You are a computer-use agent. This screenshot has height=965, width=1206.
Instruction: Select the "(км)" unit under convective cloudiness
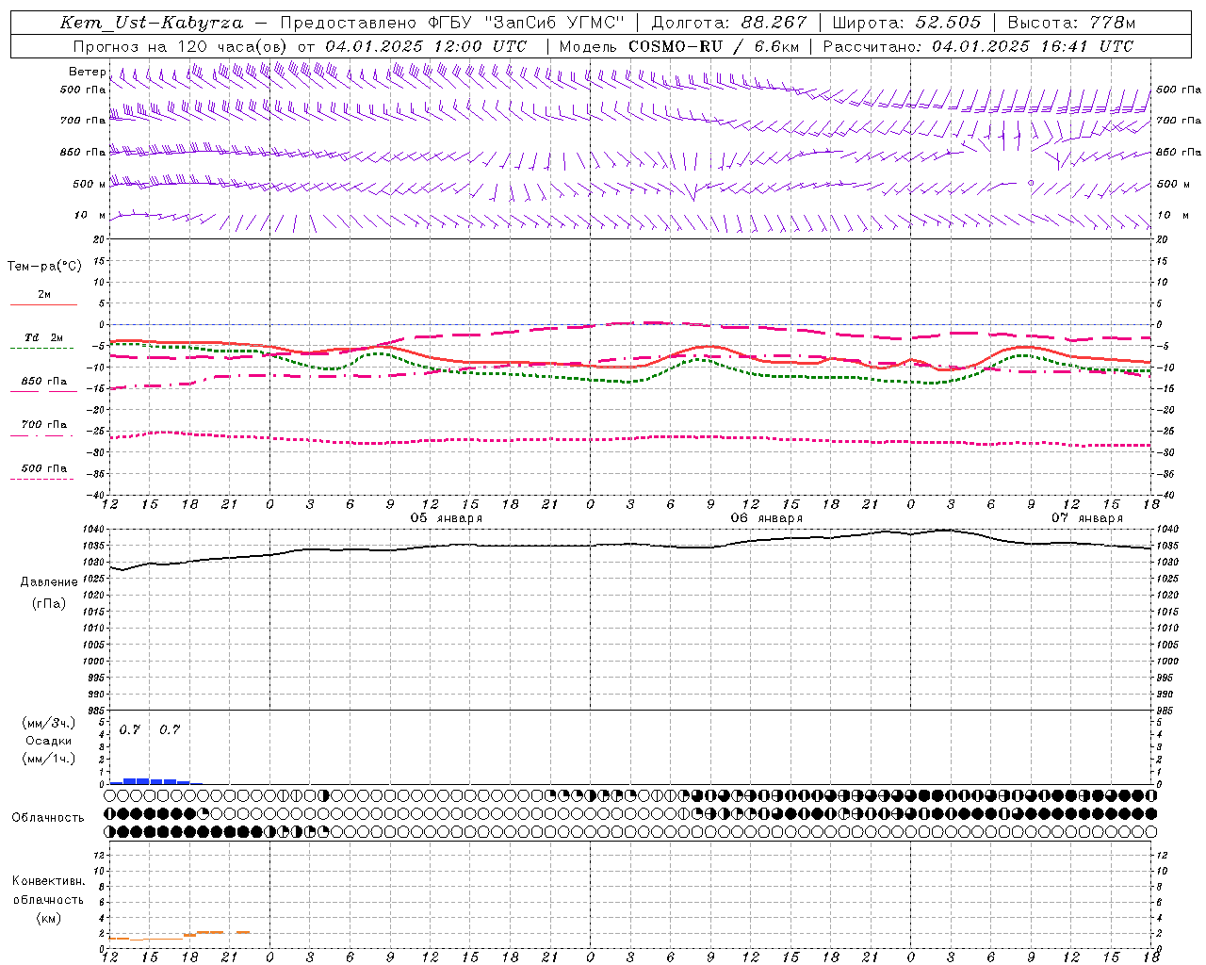[49, 918]
